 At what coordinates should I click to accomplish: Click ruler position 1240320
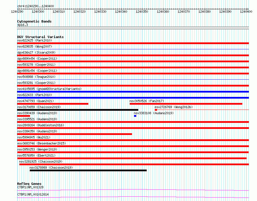(79, 12)
